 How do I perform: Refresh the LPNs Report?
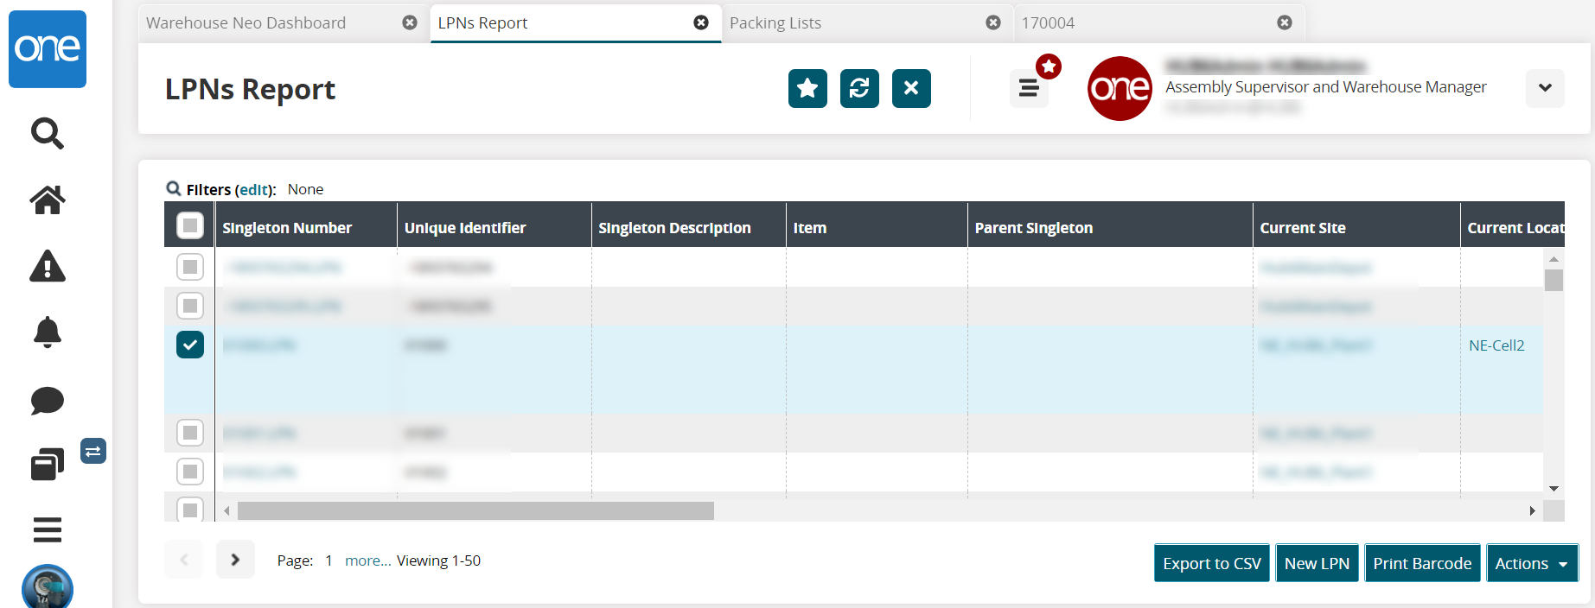coord(859,88)
